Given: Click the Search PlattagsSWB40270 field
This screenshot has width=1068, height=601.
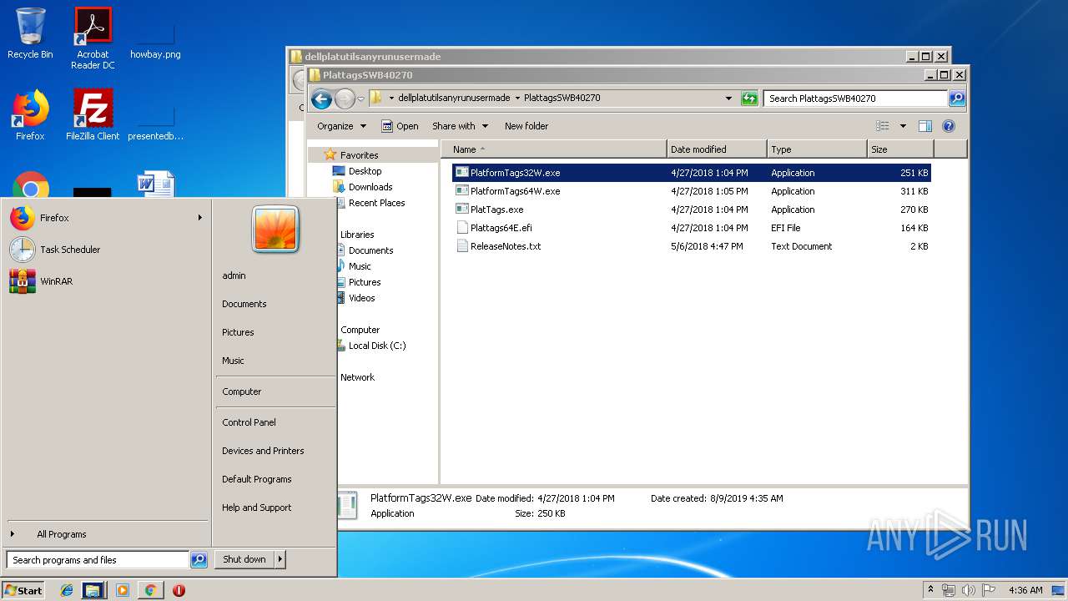Looking at the screenshot, I should 856,98.
